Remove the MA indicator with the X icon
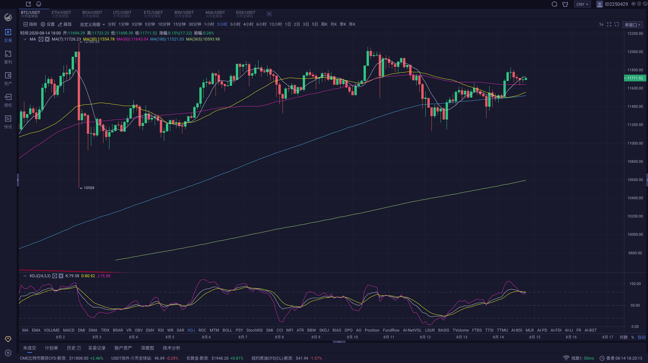 [x=47, y=39]
